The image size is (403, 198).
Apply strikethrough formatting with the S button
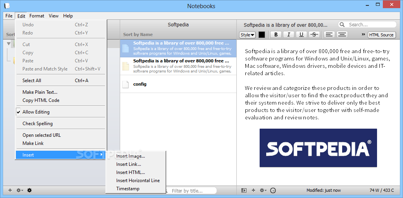coord(314,35)
